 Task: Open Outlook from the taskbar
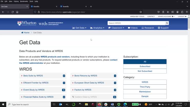[61, 104]
